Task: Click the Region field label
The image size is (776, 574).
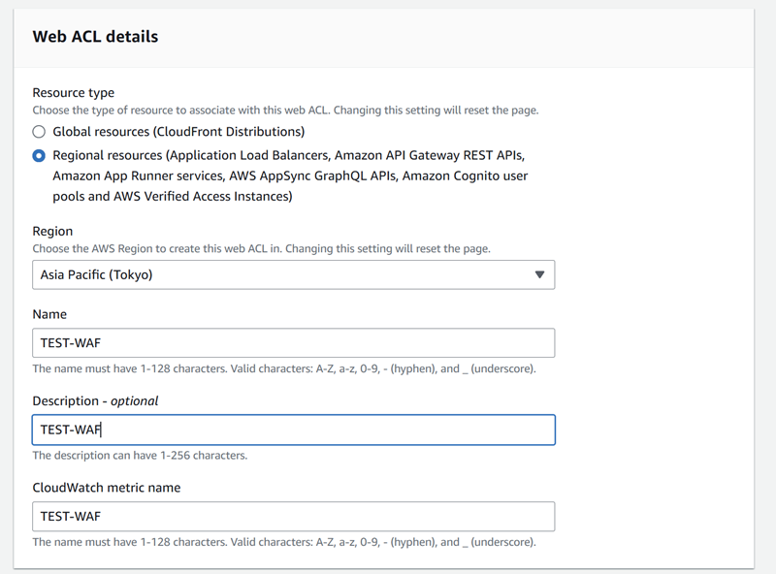Action: pos(52,231)
